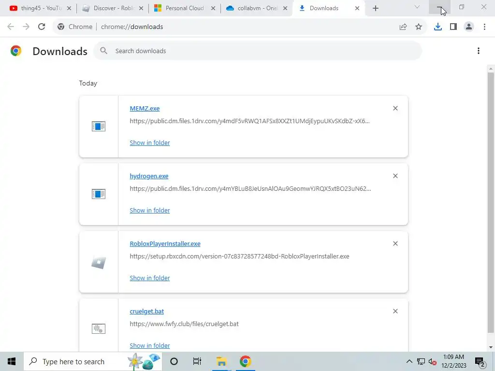This screenshot has width=495, height=371.
Task: Show RobloxPlayerInstaller.exe in folder
Action: 150,278
